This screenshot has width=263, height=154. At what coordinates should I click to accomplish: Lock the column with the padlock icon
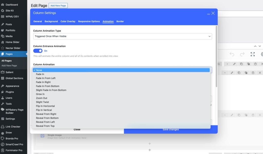click(x=253, y=73)
